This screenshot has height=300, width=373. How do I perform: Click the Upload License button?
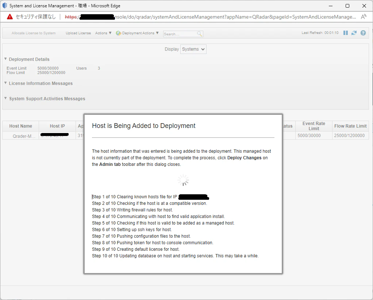(x=78, y=33)
